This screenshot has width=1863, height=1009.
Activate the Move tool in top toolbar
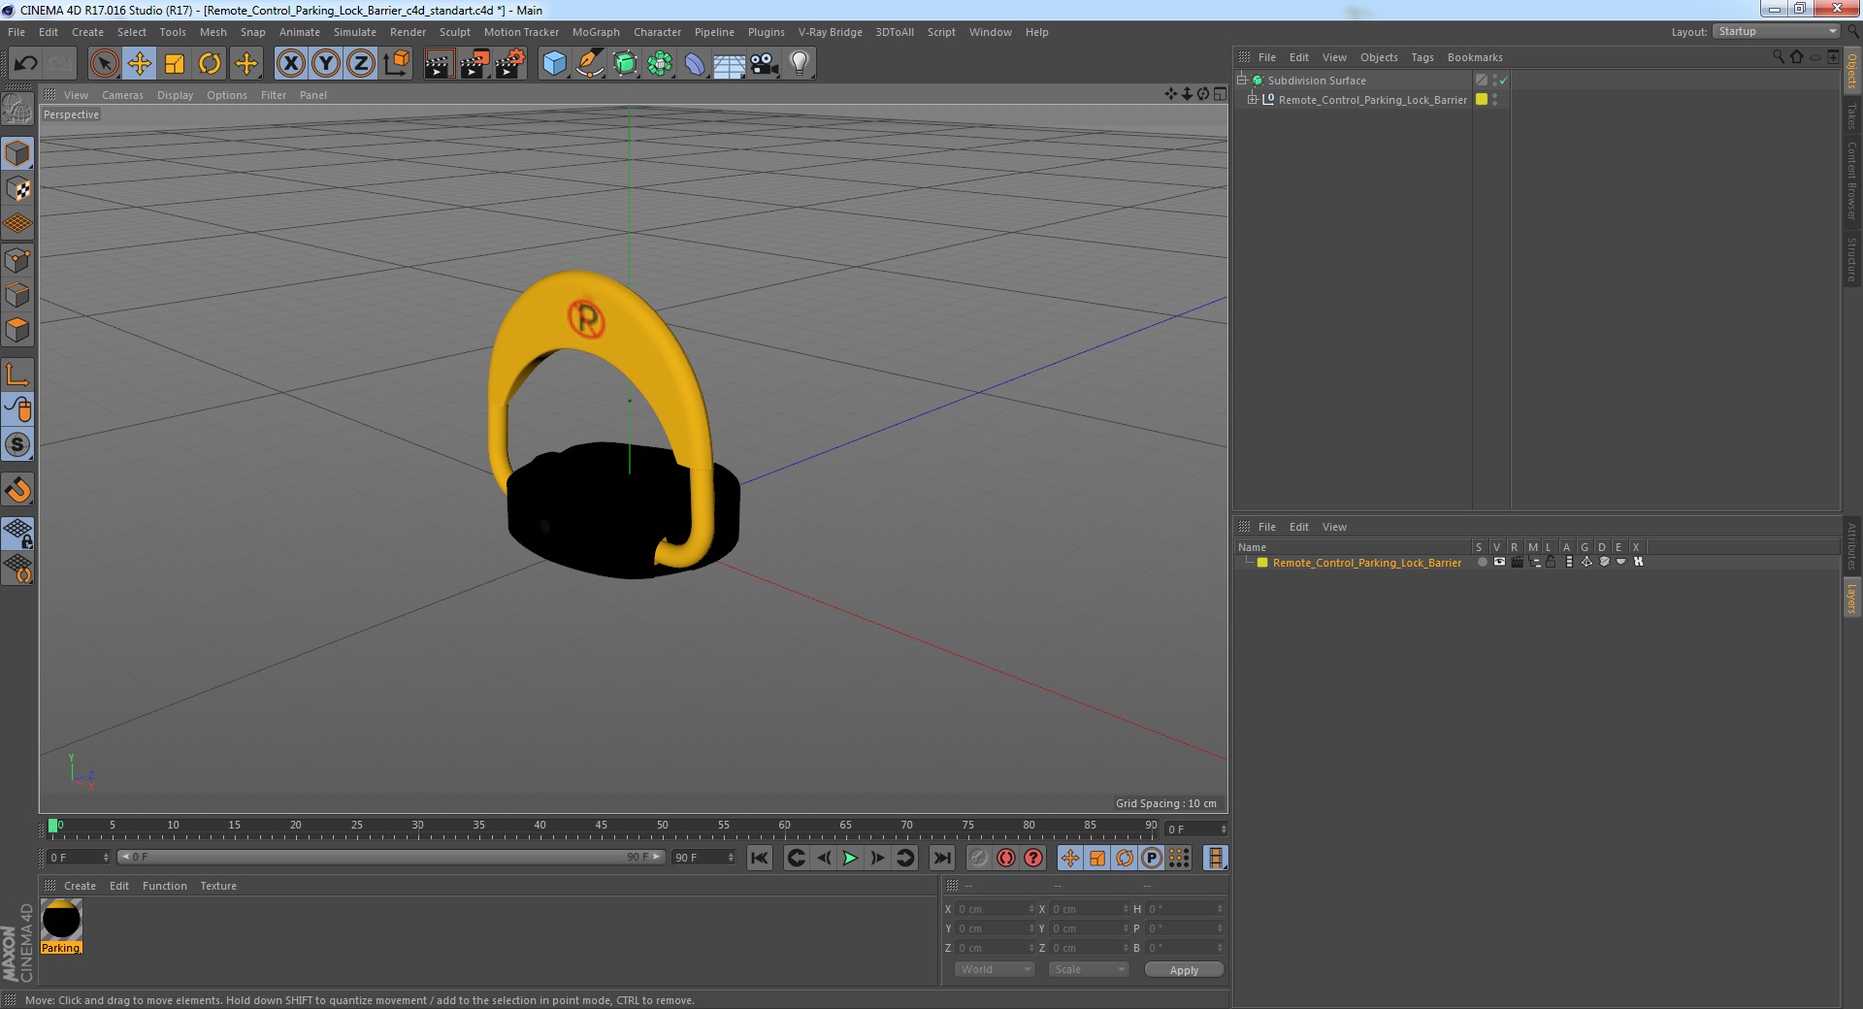click(140, 64)
